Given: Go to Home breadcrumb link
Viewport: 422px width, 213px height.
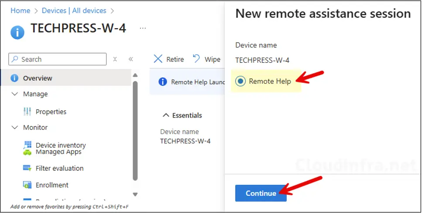Looking at the screenshot, I should (20, 10).
